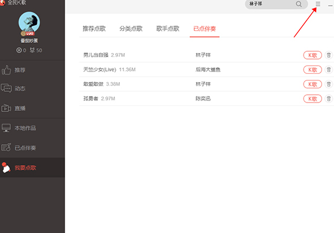Click the monitor 本地作品 icon

6,128
